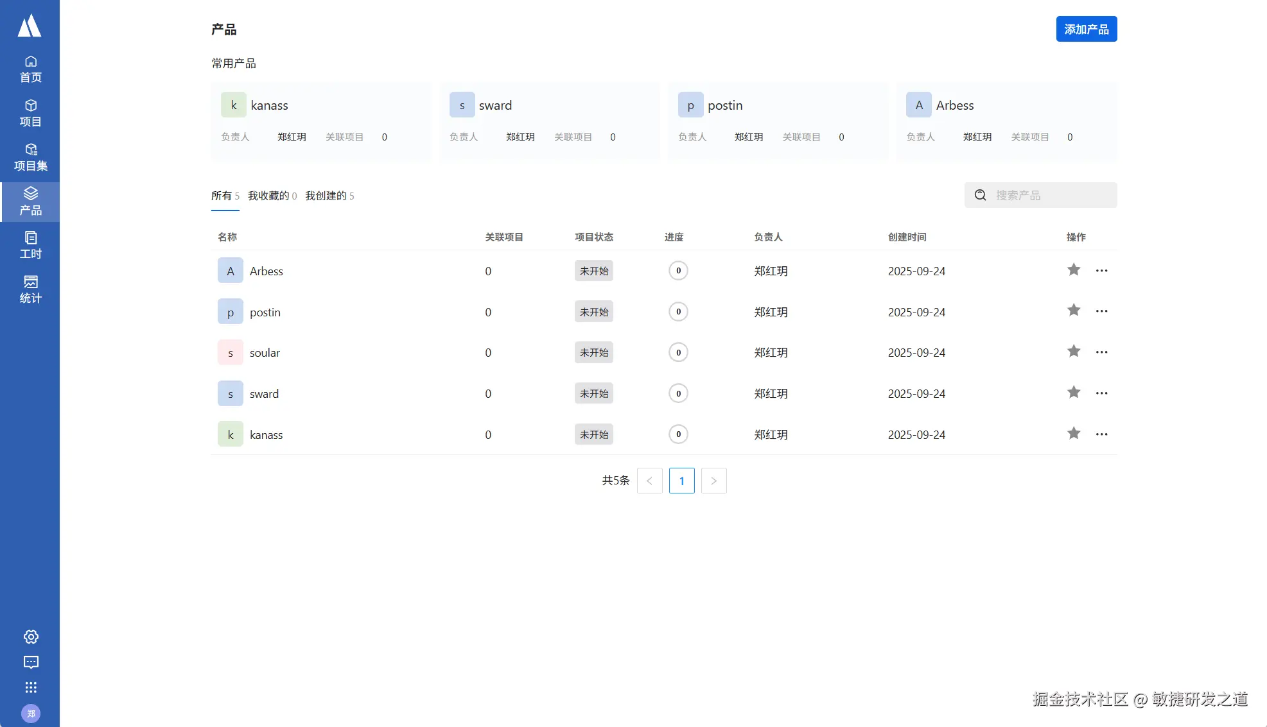Star the kanass product row
The image size is (1267, 727).
1073,434
